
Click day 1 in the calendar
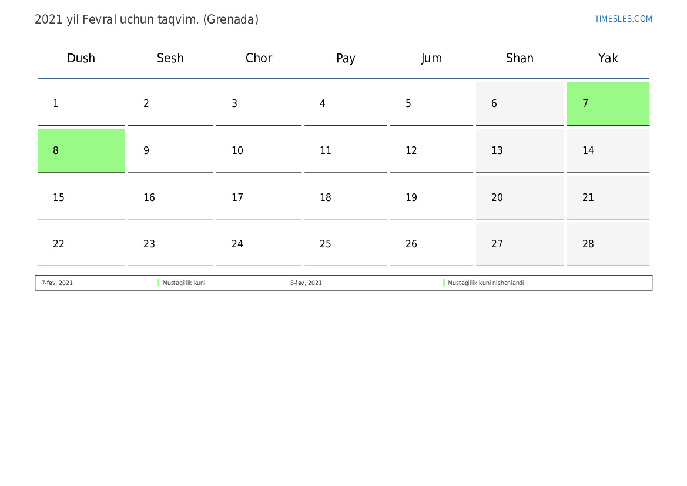(x=81, y=103)
